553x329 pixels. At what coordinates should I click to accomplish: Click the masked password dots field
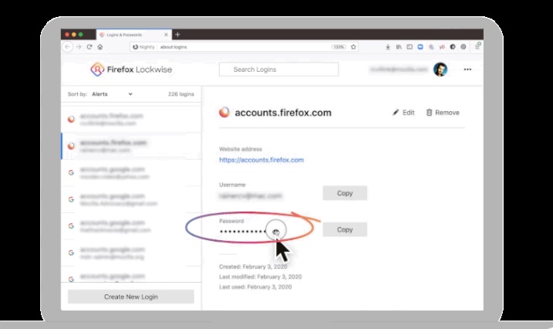[x=243, y=232]
